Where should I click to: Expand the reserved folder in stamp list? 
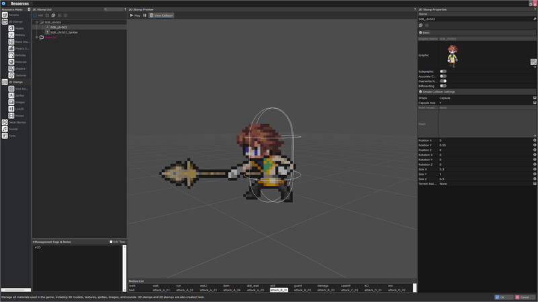37,38
